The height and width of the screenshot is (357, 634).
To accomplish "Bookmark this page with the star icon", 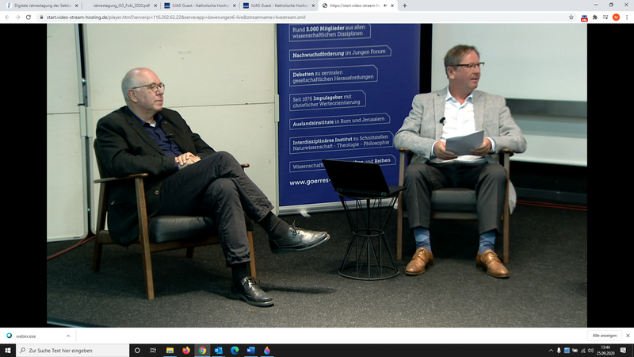I will 571,17.
